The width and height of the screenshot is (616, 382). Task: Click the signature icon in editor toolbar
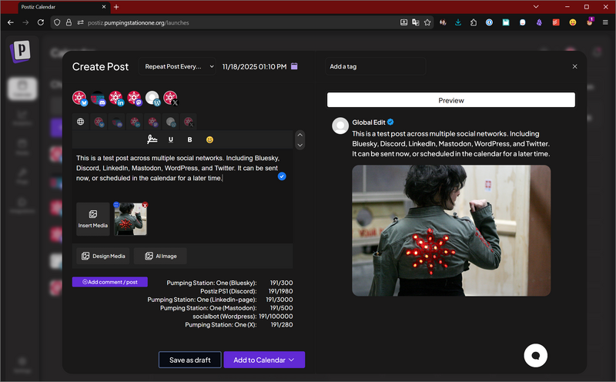tap(152, 139)
